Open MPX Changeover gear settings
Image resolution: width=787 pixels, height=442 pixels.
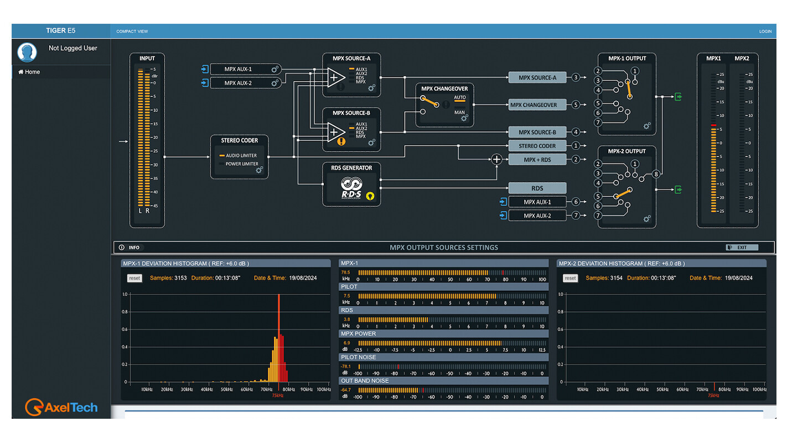[464, 118]
